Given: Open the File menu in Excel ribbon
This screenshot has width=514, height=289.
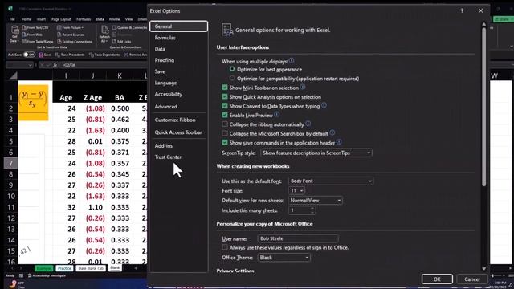Looking at the screenshot, I should click(x=12, y=19).
